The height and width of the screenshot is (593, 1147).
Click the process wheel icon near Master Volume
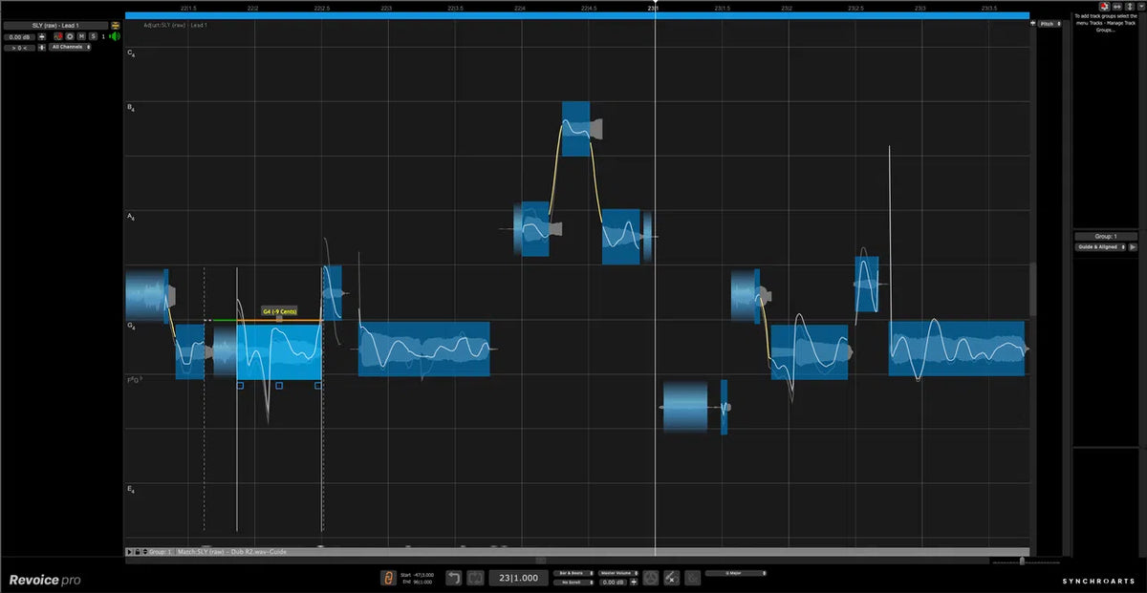point(652,578)
